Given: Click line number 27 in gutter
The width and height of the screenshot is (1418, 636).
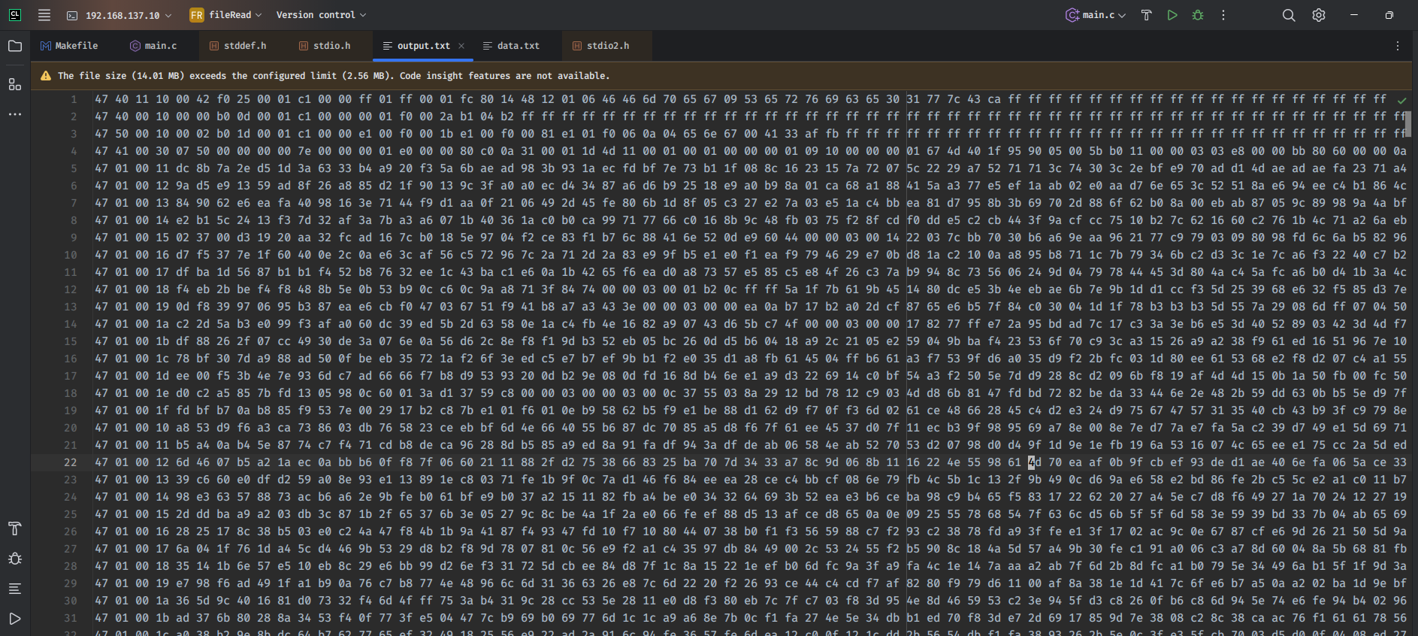Looking at the screenshot, I should tap(71, 549).
